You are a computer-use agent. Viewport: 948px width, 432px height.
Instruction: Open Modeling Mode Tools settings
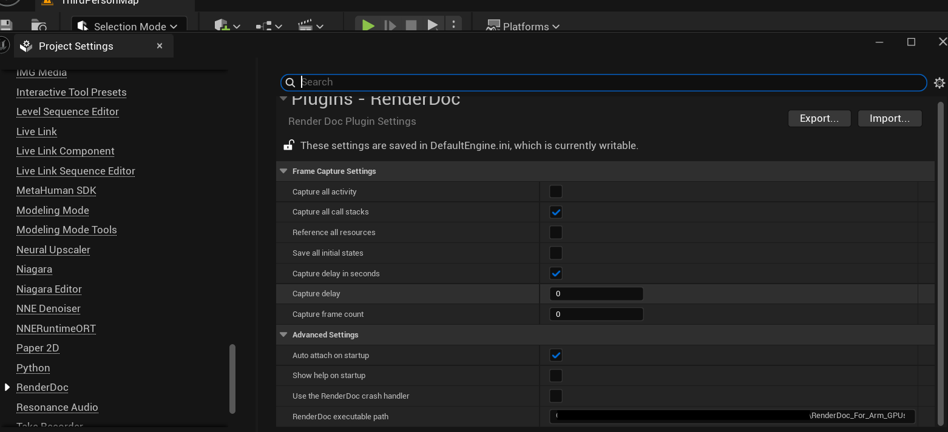coord(67,230)
